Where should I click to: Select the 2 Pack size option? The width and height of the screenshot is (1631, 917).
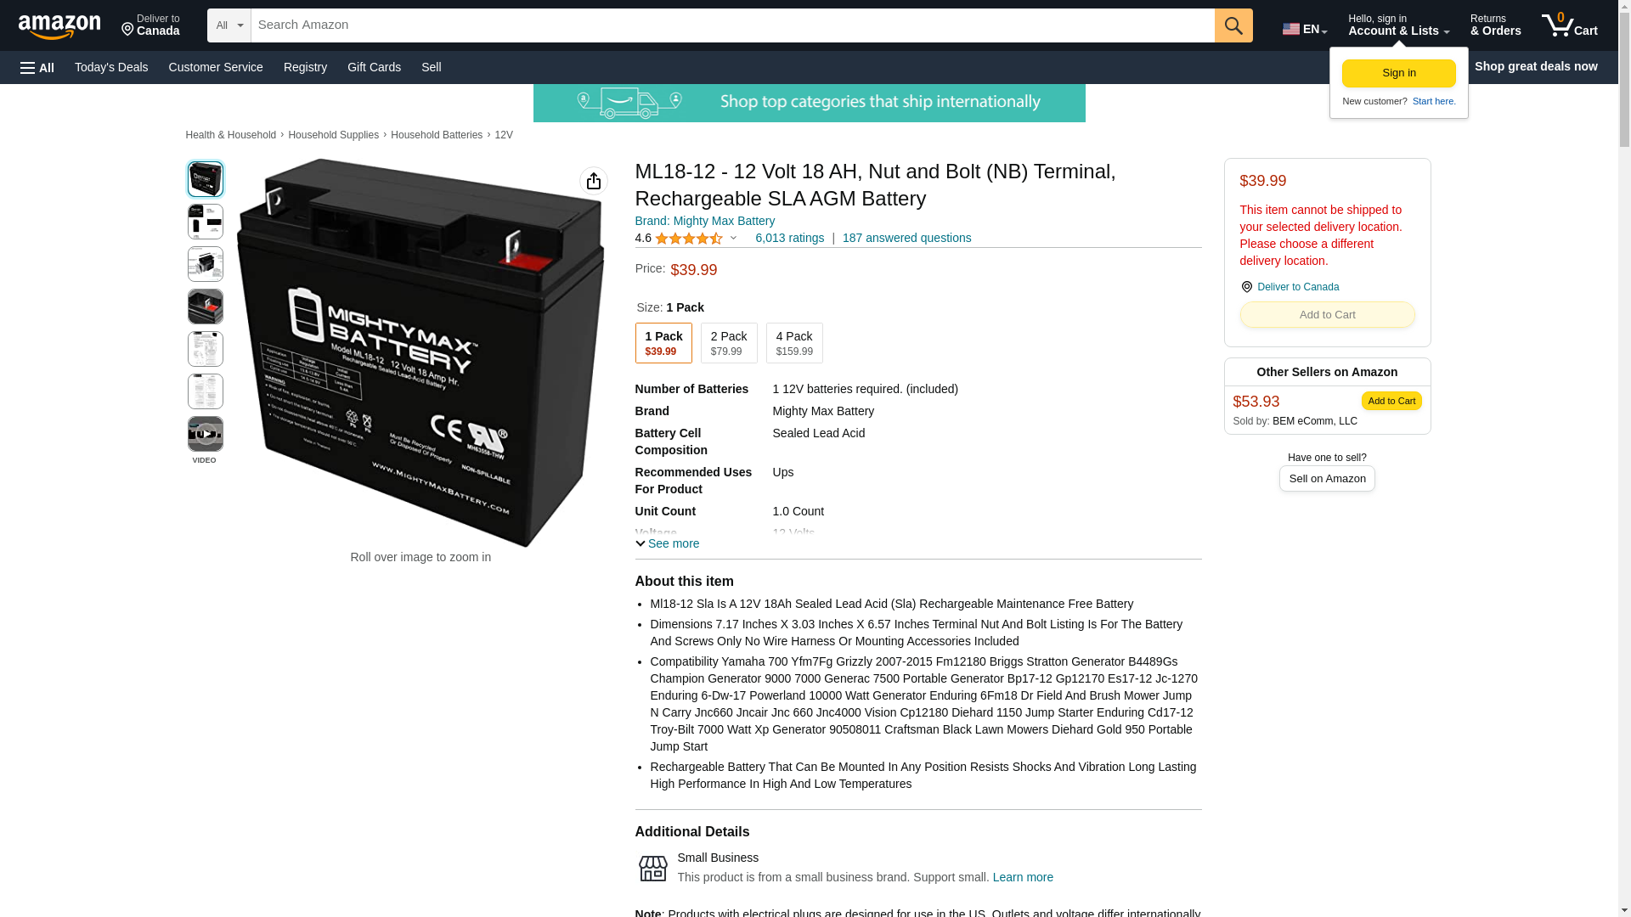tap(729, 343)
